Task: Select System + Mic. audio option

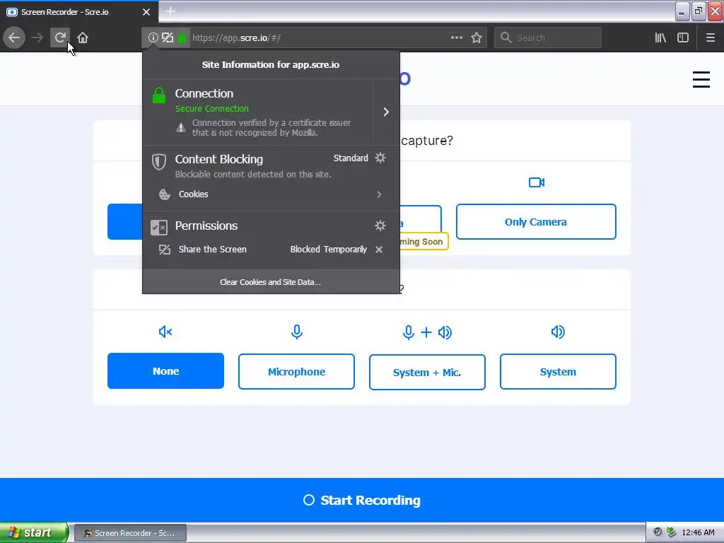Action: click(x=427, y=372)
